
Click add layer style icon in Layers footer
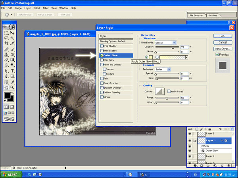(x=195, y=165)
